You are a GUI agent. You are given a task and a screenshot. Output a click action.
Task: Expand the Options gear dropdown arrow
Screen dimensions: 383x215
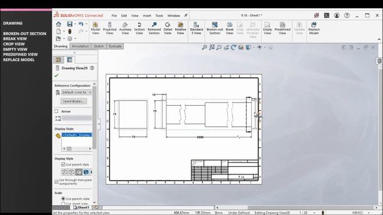pyautogui.click(x=75, y=38)
